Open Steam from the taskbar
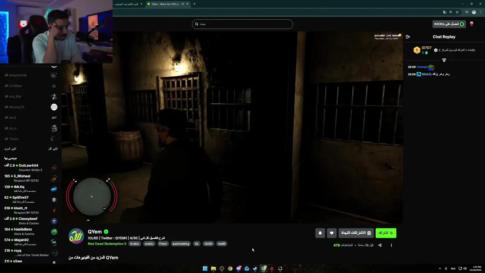This screenshot has height=273, width=485. pos(255,268)
